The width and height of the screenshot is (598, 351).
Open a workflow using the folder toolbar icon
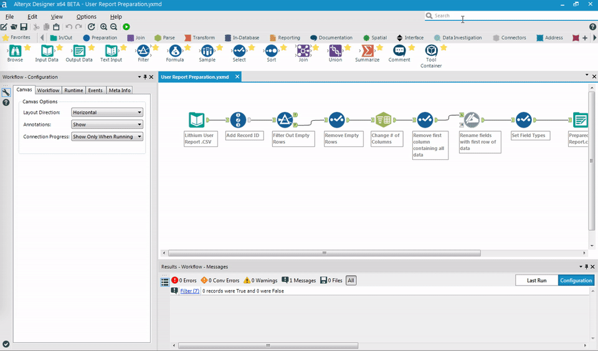14,27
